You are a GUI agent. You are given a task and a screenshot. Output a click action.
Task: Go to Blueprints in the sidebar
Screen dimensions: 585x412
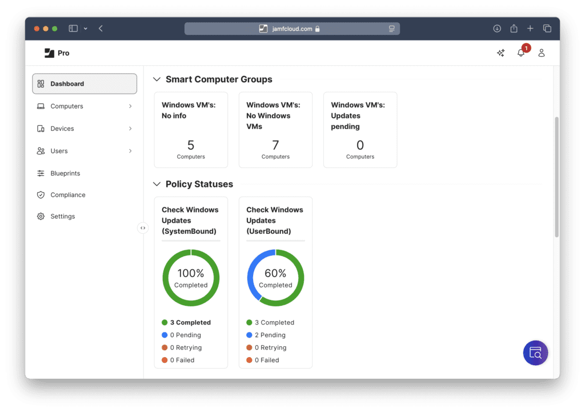pos(65,173)
